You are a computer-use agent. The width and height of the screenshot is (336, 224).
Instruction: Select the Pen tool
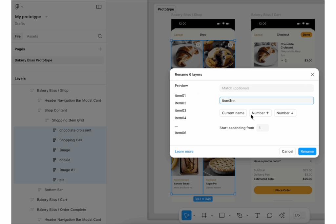240,215
